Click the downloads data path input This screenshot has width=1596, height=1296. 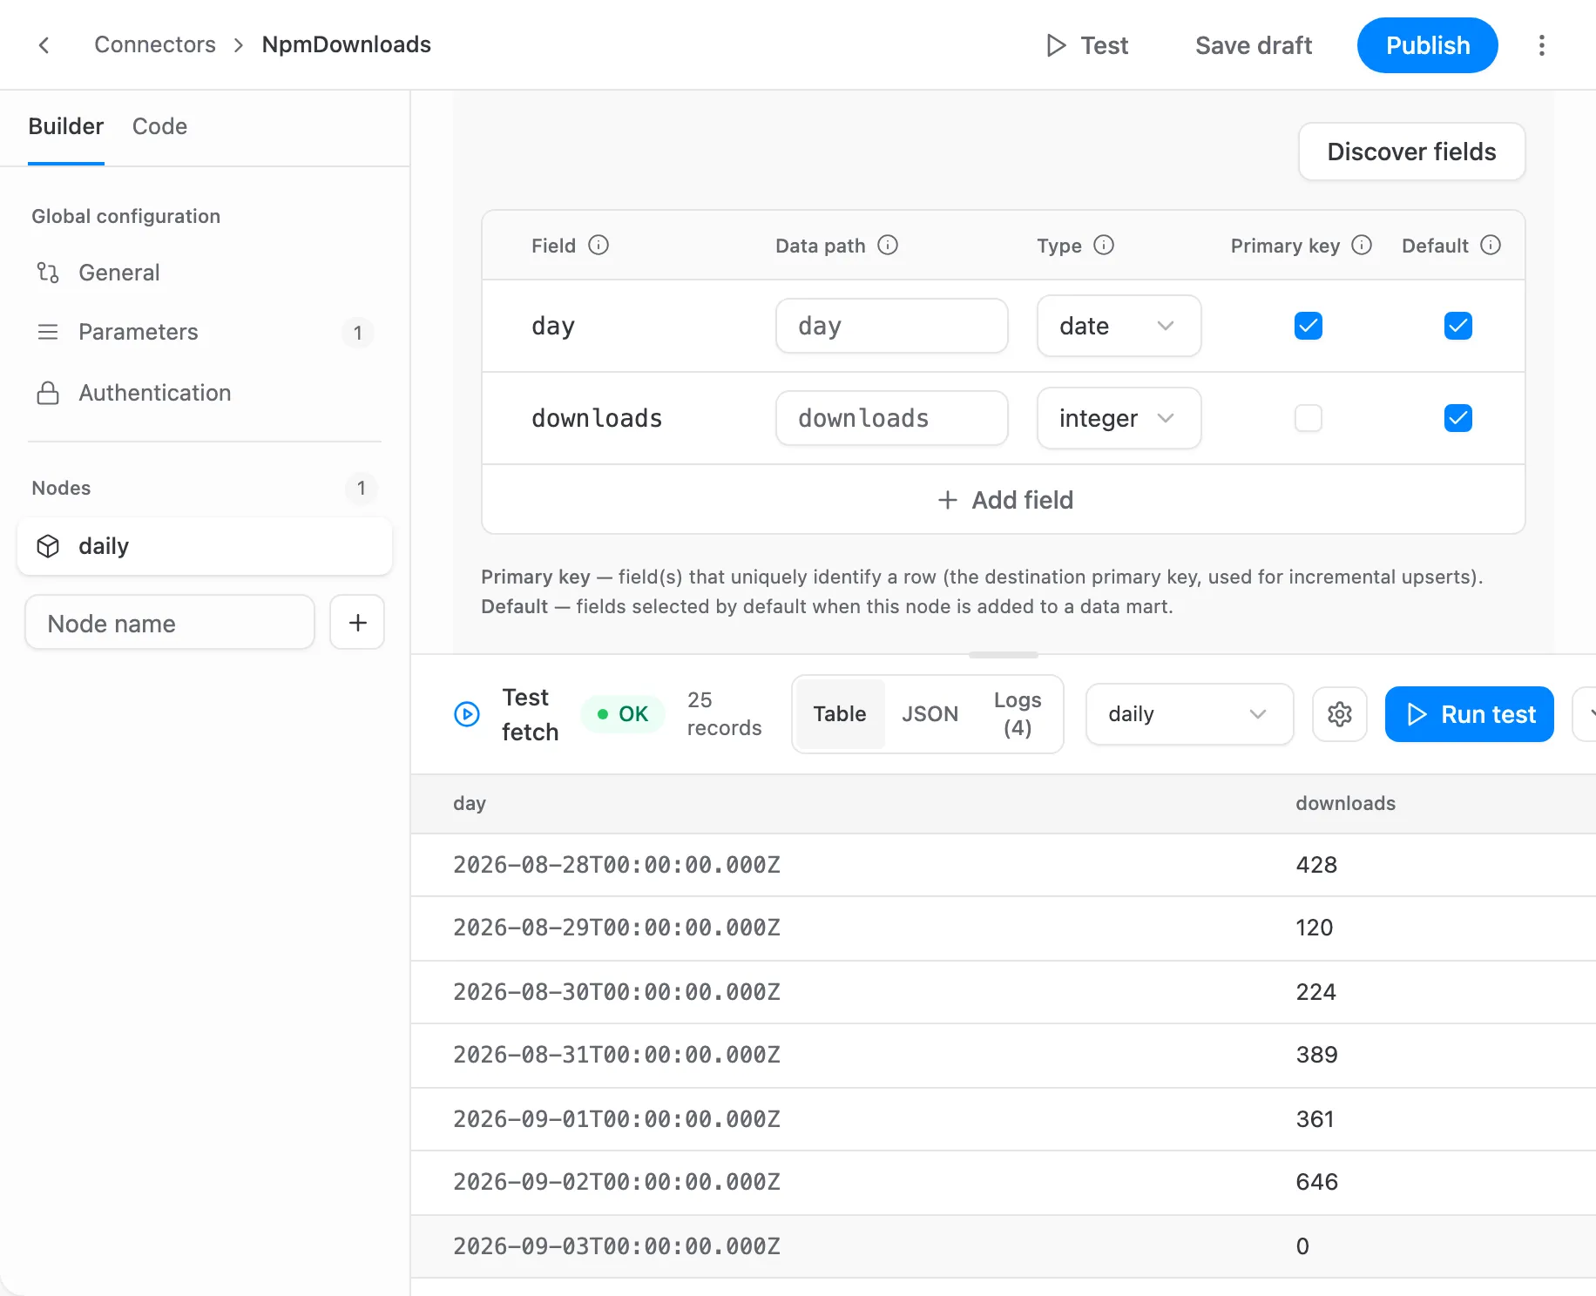click(892, 418)
